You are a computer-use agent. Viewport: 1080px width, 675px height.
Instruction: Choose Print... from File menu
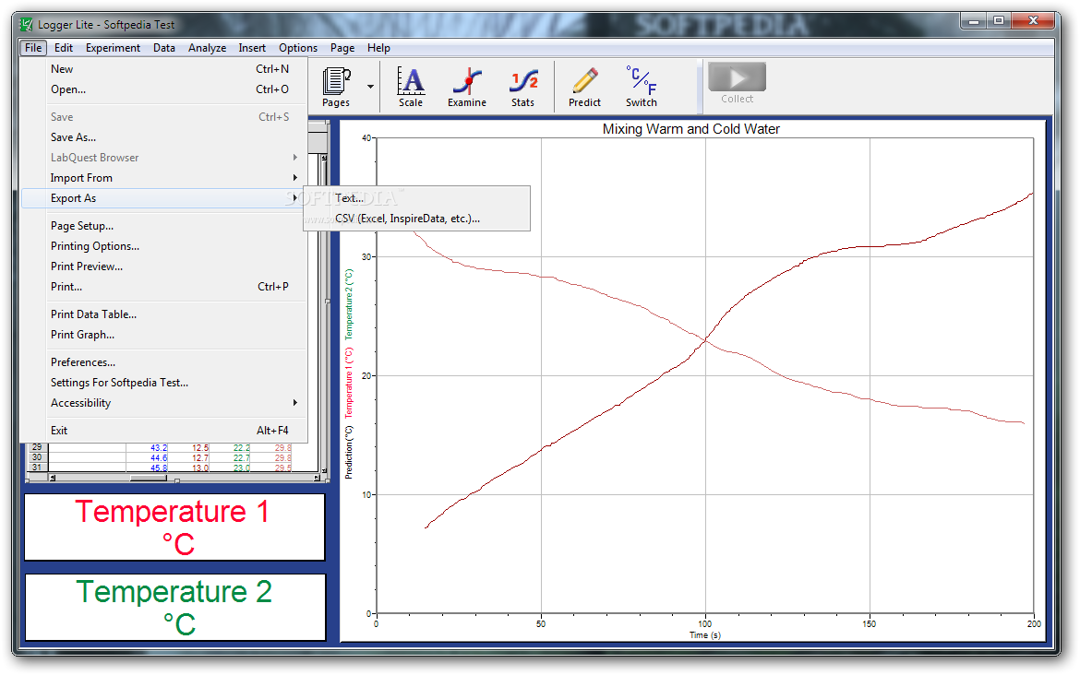(164, 286)
